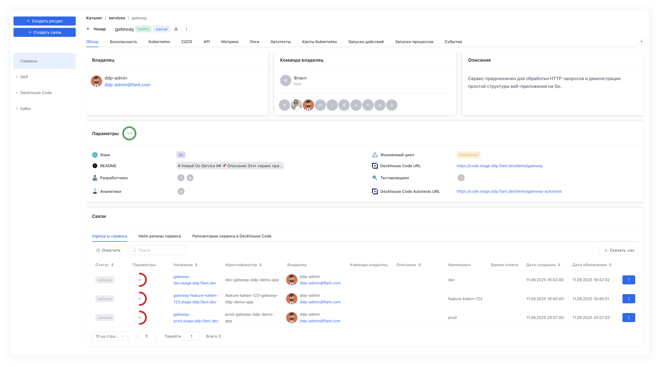Switch to the Kubernetes tab
This screenshot has height=367, width=661.
click(x=159, y=42)
